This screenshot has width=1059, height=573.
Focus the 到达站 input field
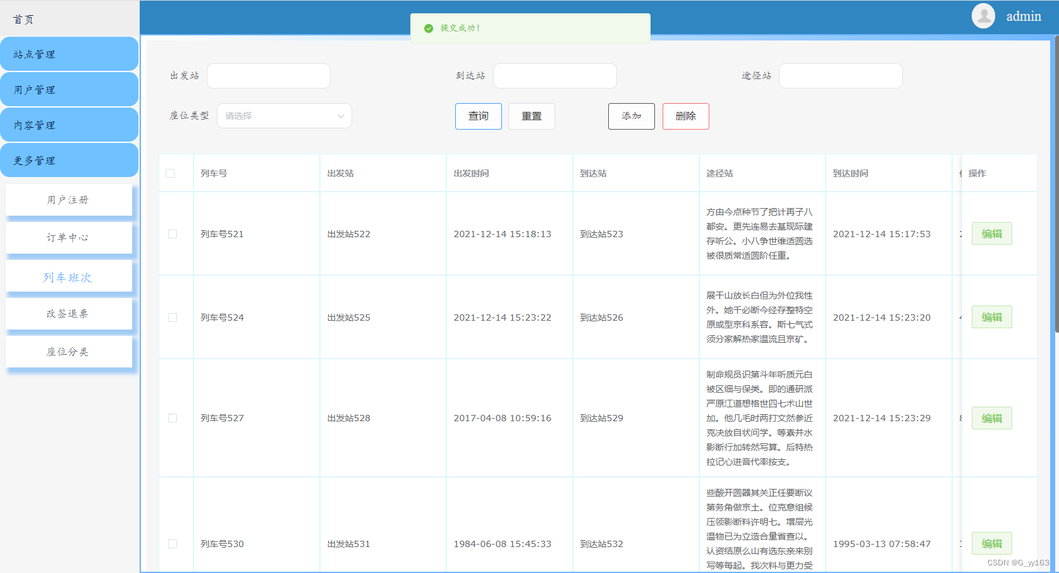tap(555, 76)
